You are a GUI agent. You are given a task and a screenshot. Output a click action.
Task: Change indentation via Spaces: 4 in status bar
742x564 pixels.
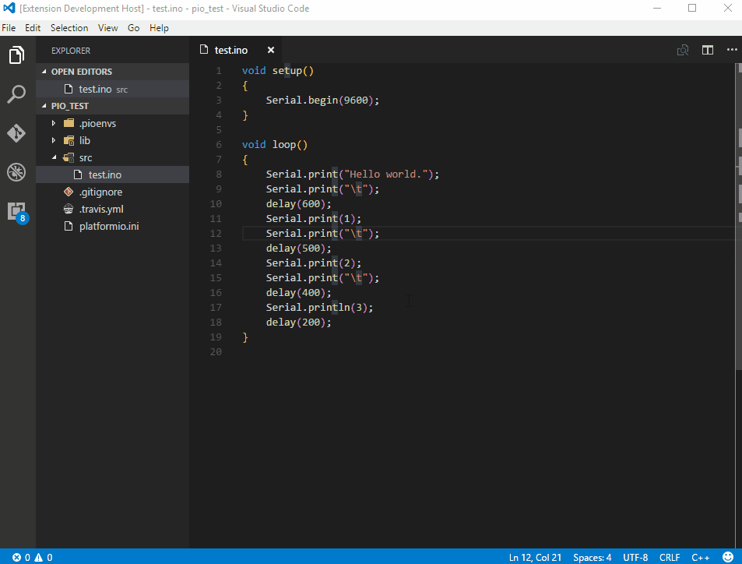592,557
